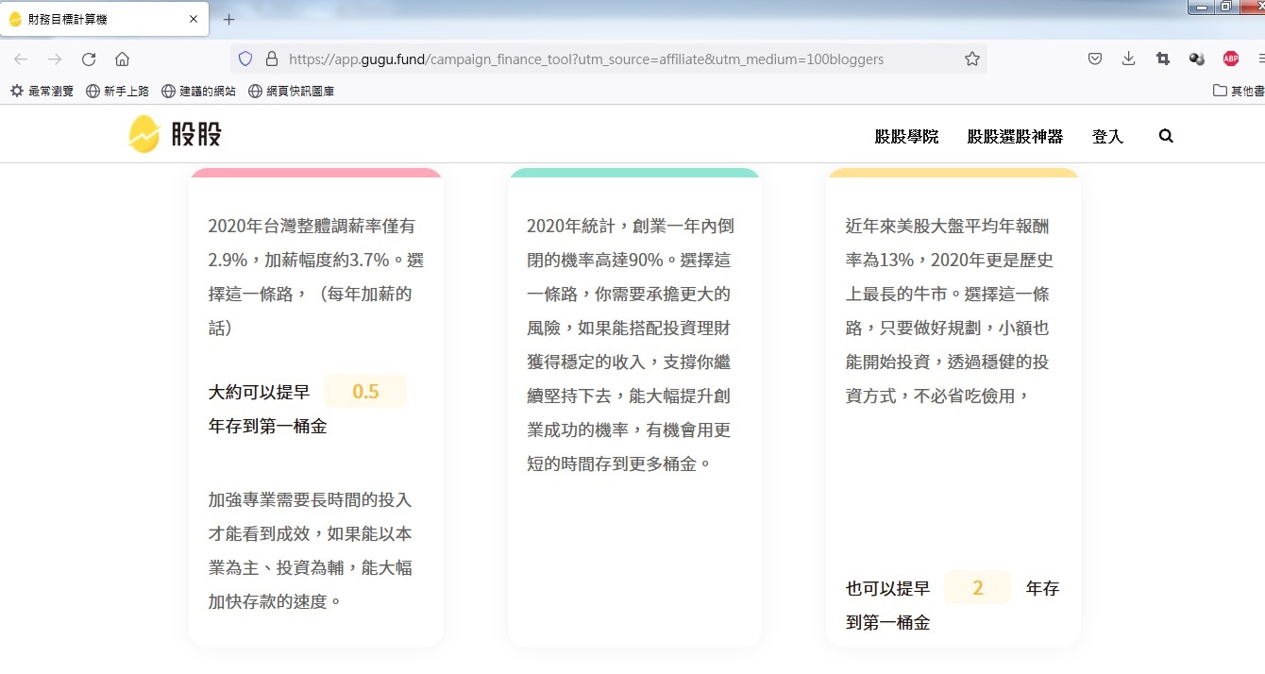This screenshot has height=674, width=1265.
Task: Click the URL address bar
Action: [x=609, y=59]
